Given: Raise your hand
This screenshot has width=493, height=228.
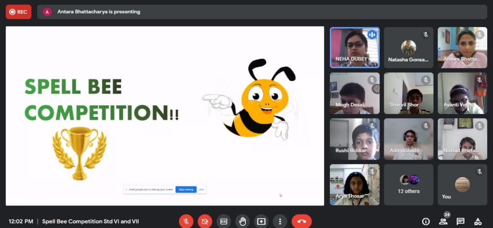Looking at the screenshot, I should coord(243,221).
